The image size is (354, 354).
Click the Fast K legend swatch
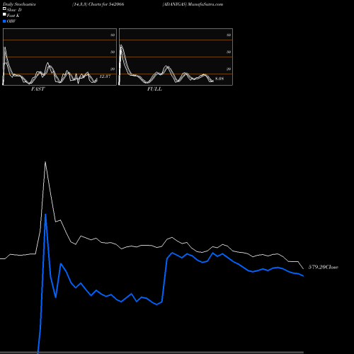coord(4,14)
